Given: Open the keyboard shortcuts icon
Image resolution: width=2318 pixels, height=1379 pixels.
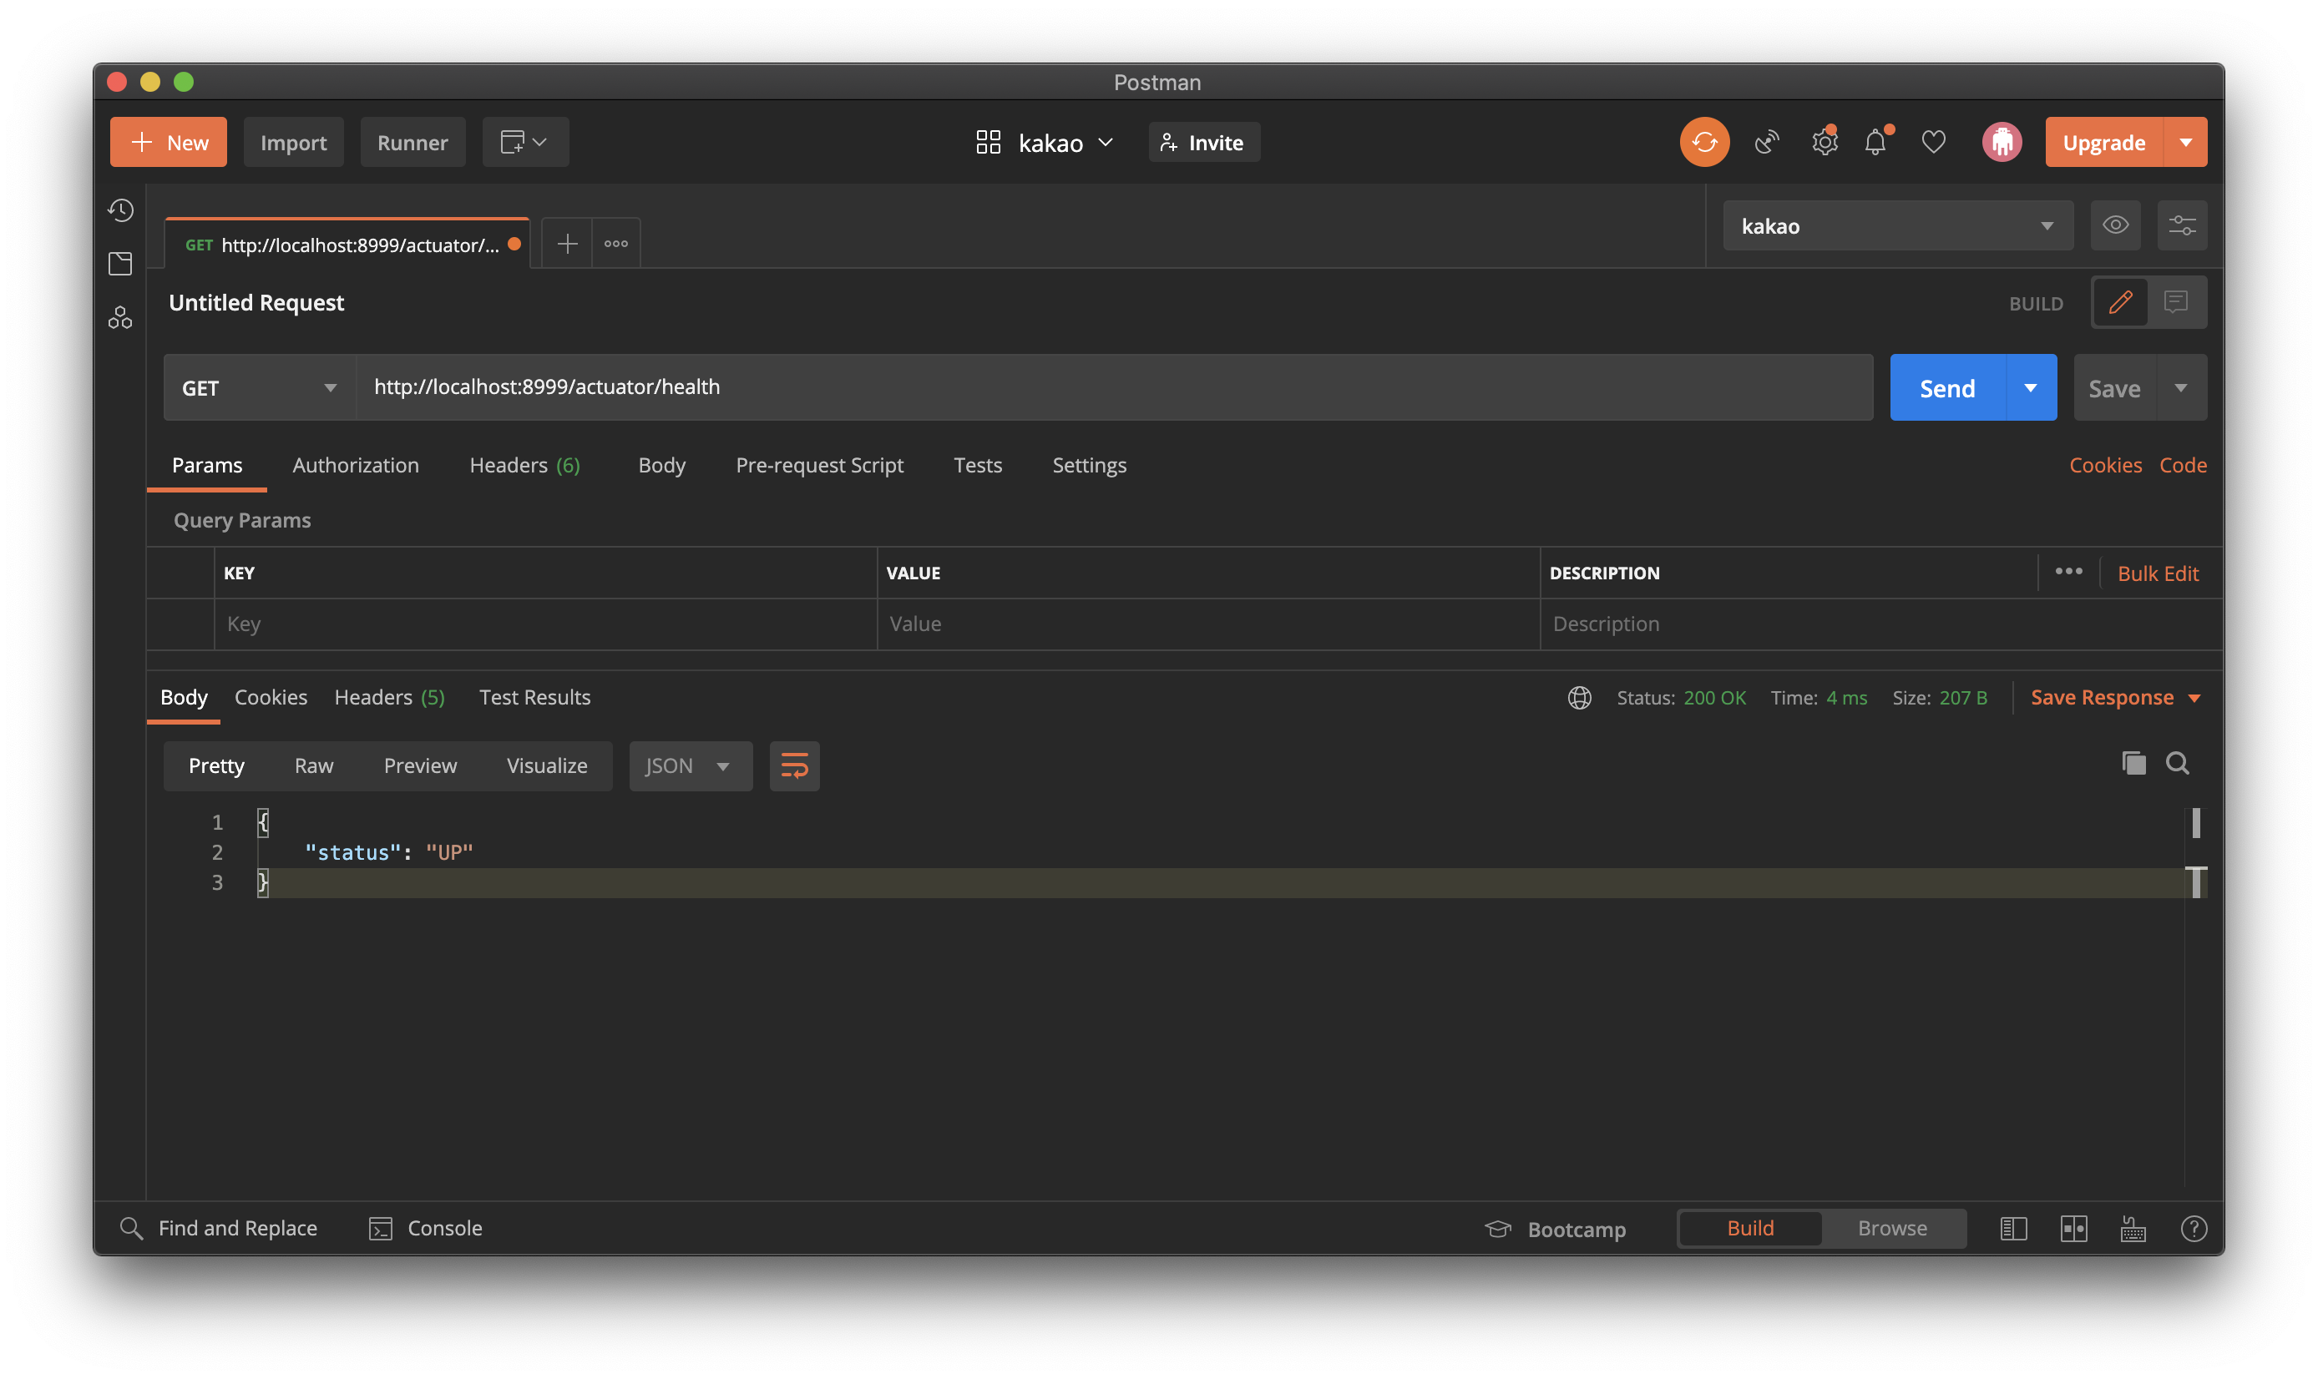Looking at the screenshot, I should (2133, 1229).
